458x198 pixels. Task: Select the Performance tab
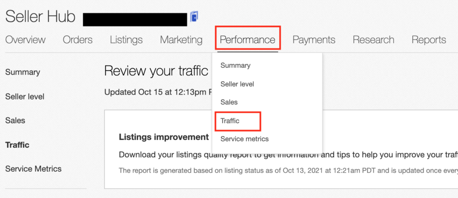248,40
